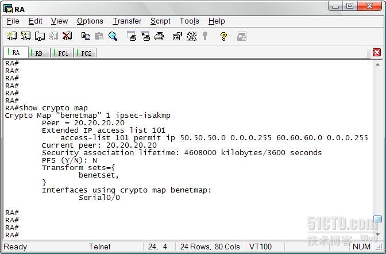Click "VT100" emulation status entry

[260, 247]
